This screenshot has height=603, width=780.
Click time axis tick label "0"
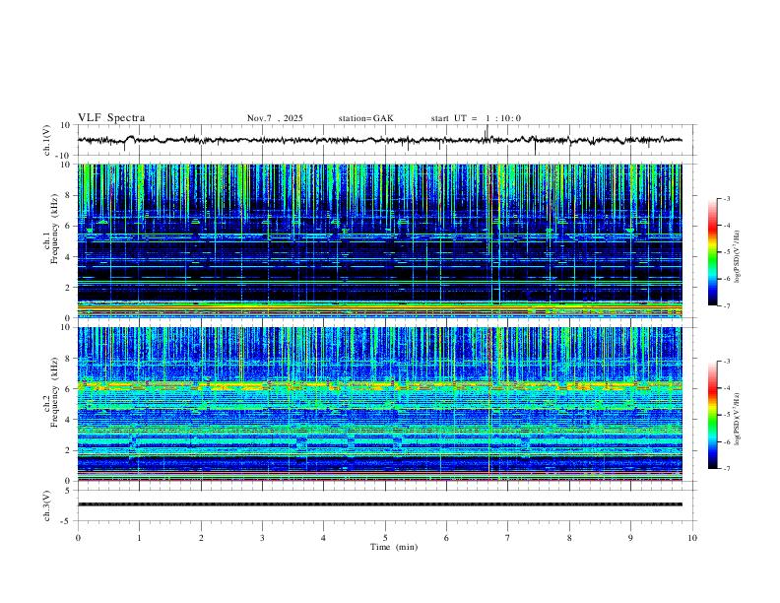78,538
